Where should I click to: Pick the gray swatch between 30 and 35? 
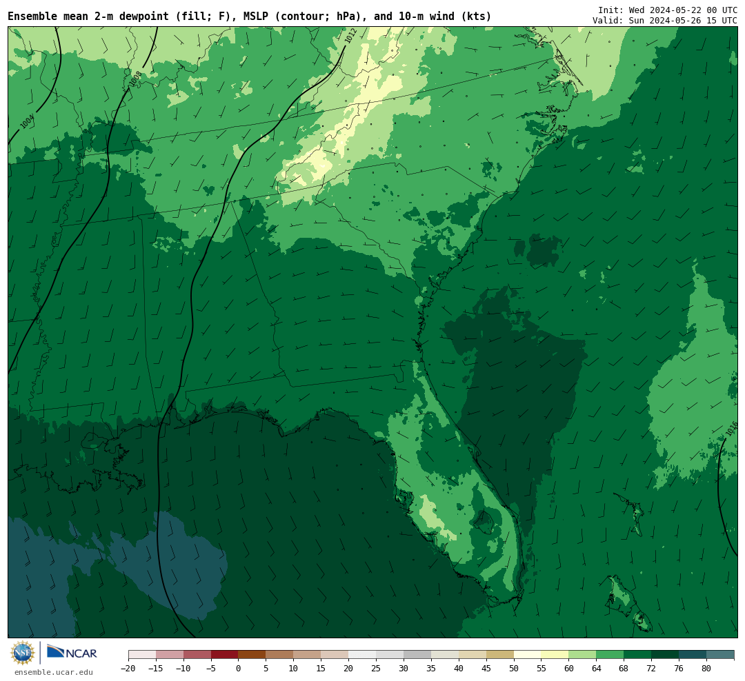pyautogui.click(x=417, y=655)
